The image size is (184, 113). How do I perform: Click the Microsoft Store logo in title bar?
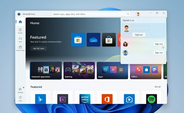[x=19, y=14]
